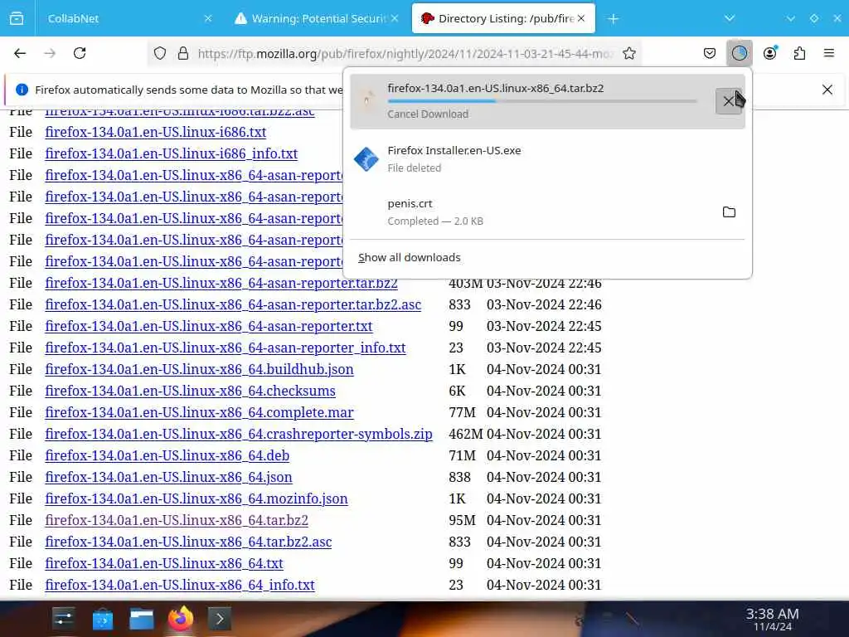
Task: Open a new tab with plus button
Action: pos(613,19)
